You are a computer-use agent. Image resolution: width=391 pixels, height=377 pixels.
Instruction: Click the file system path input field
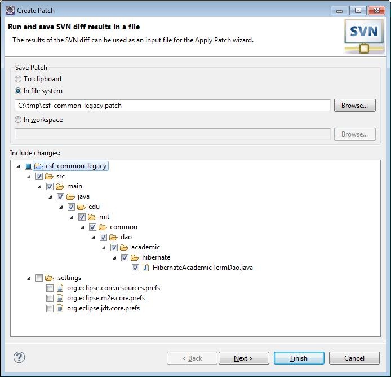point(172,106)
